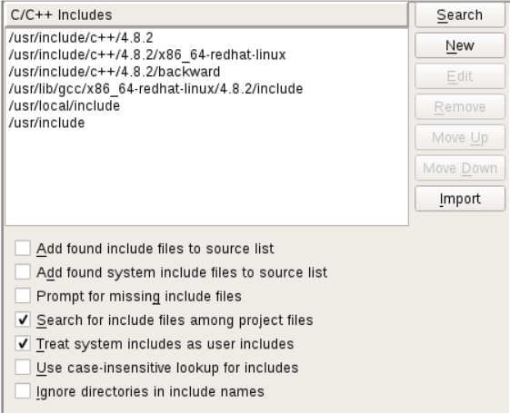
Task: Click the C/C++ Includes column header
Action: click(206, 15)
